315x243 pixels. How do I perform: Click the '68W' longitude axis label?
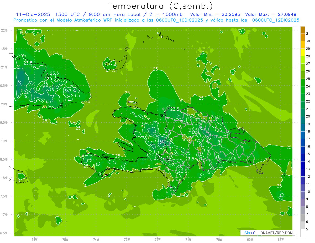pyautogui.click(x=281, y=240)
